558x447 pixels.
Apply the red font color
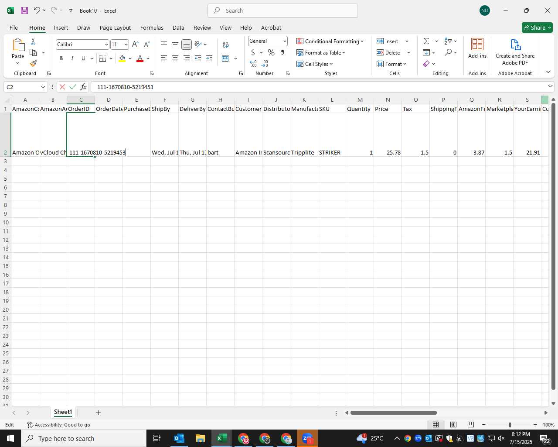click(140, 58)
